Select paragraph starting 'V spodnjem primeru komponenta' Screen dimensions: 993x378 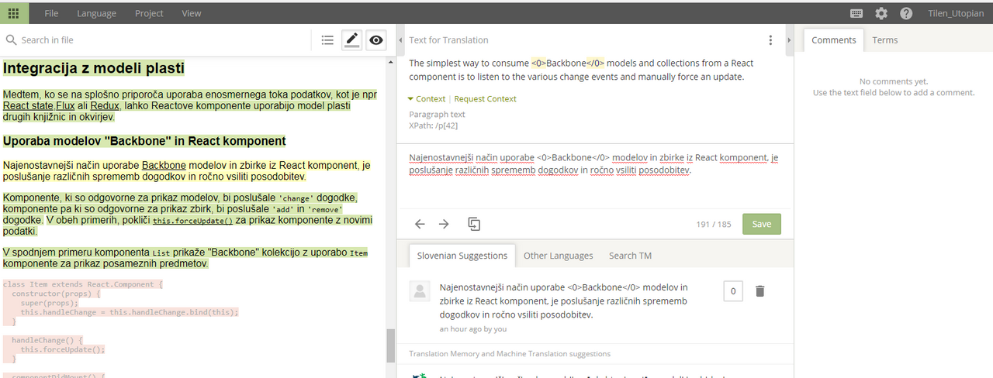(x=185, y=258)
